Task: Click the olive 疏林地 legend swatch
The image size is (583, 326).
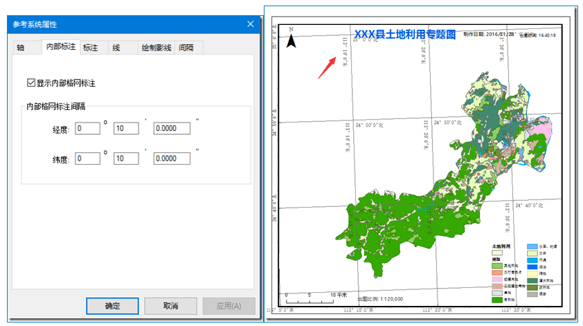Action: [532, 287]
